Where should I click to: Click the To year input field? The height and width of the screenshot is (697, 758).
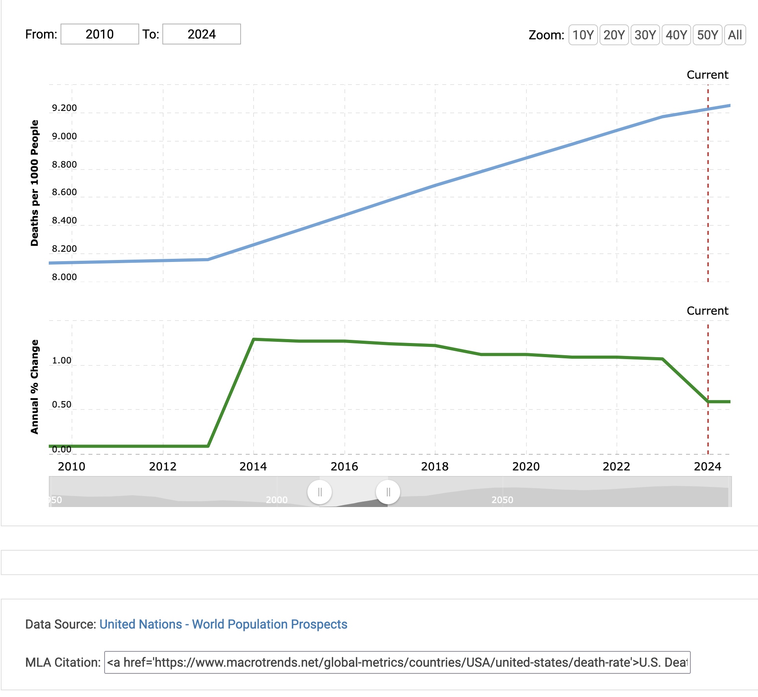[x=201, y=34]
